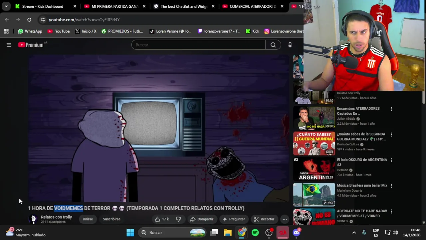The image size is (426, 240).
Task: Open Discord from the taskbar
Action: pyautogui.click(x=297, y=232)
